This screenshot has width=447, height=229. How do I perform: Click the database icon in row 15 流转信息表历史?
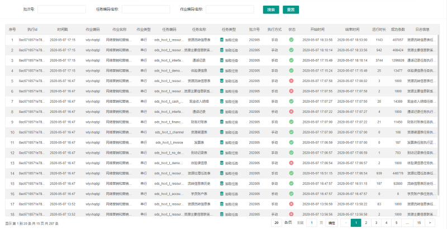pyautogui.click(x=221, y=183)
